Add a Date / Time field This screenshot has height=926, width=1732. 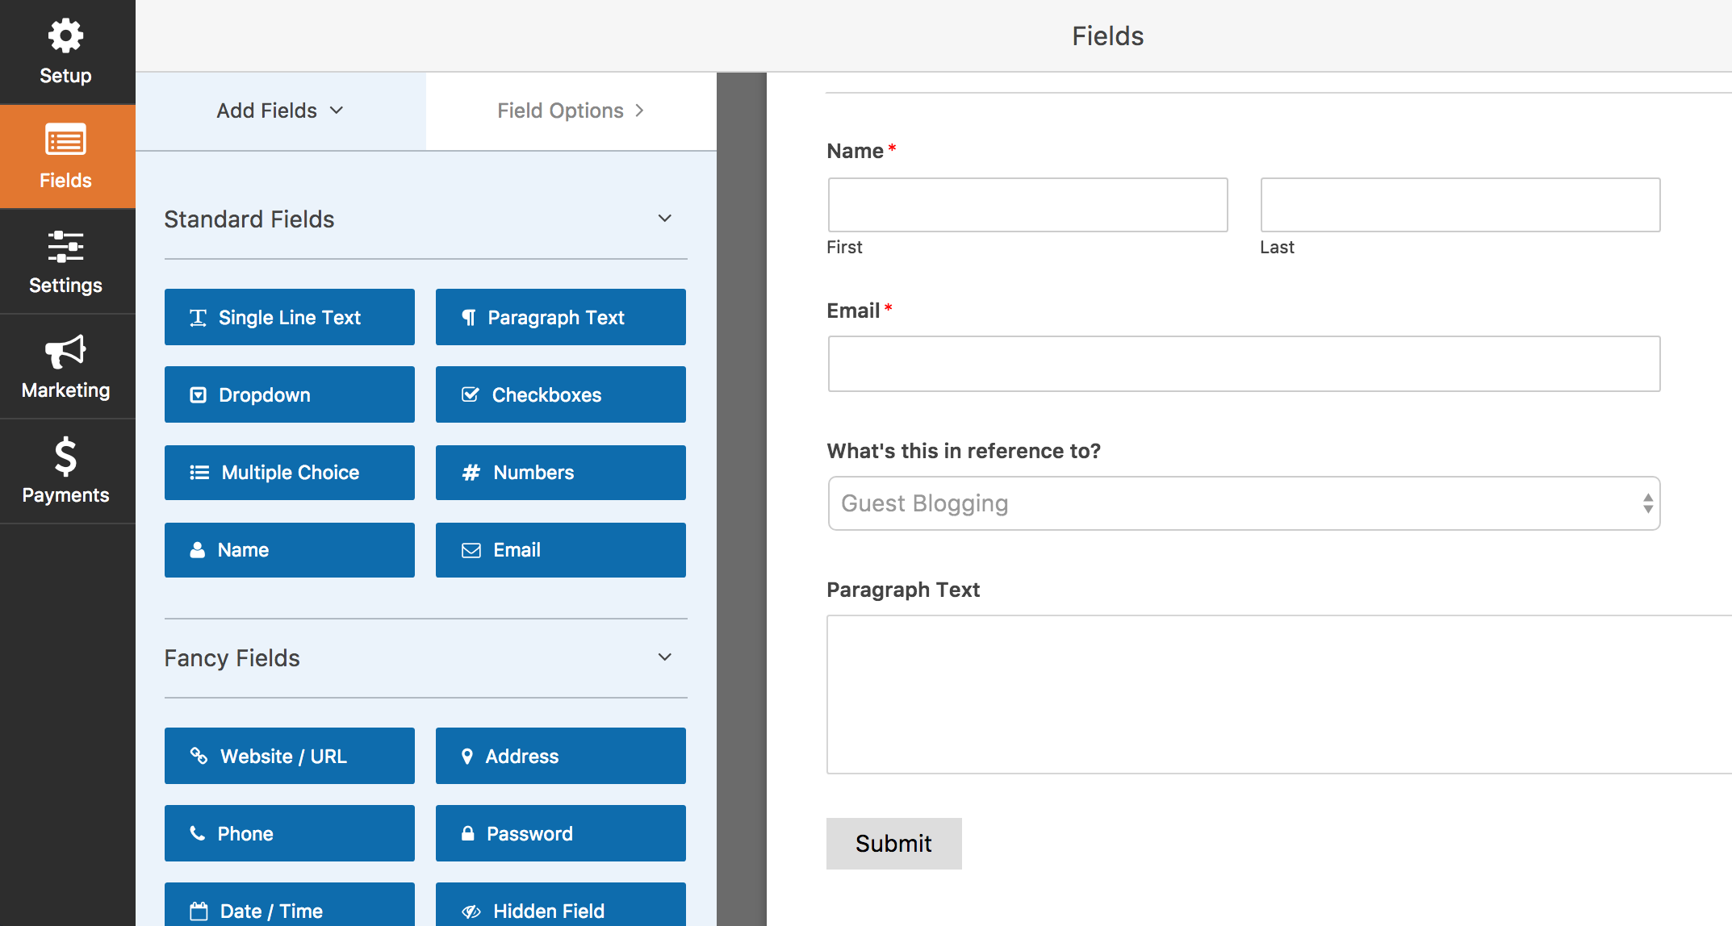pyautogui.click(x=289, y=910)
